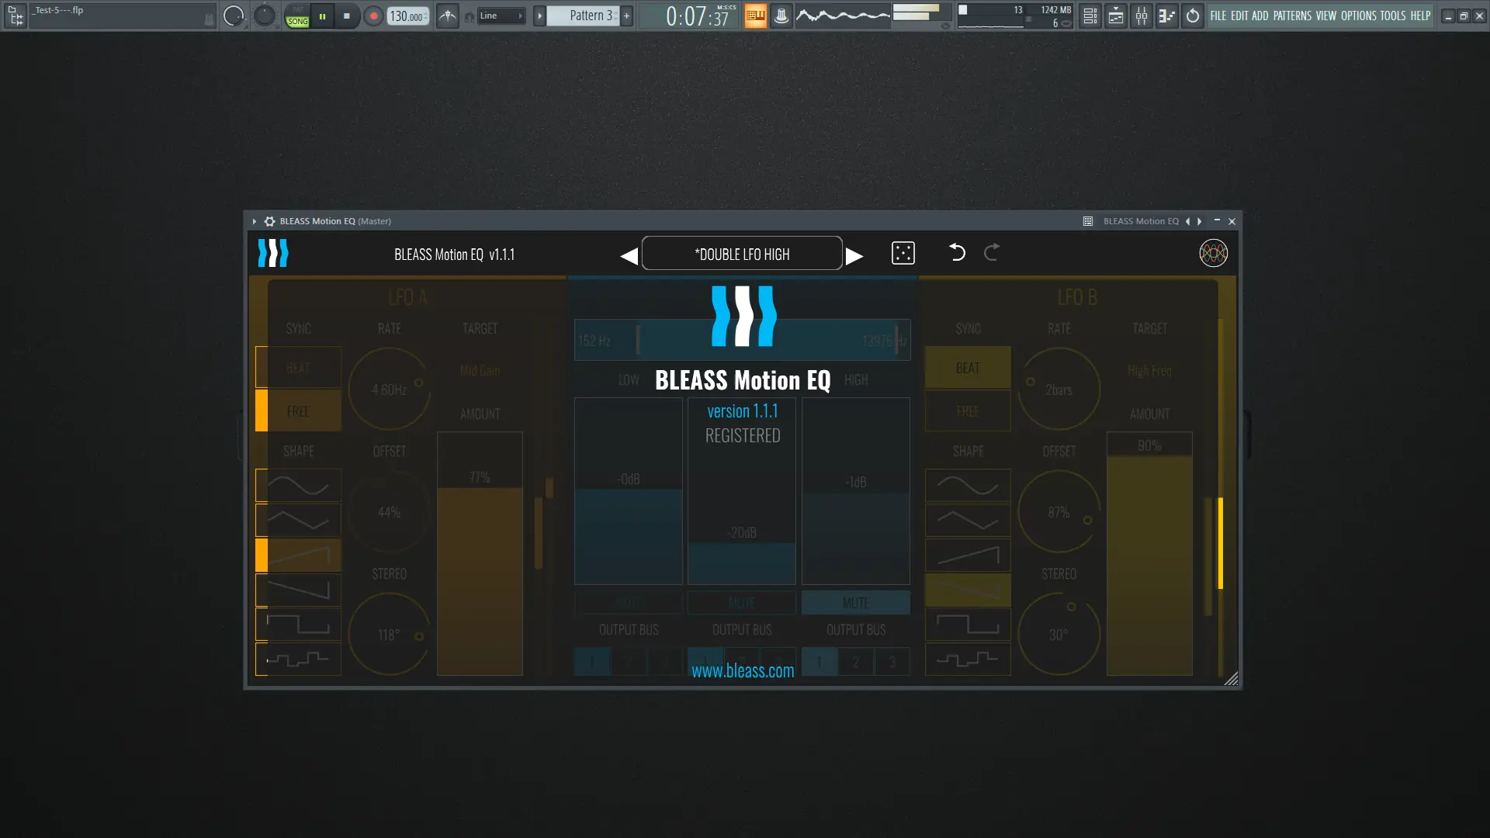Mute the High band output
Viewport: 1490px width, 838px height.
pyautogui.click(x=855, y=602)
